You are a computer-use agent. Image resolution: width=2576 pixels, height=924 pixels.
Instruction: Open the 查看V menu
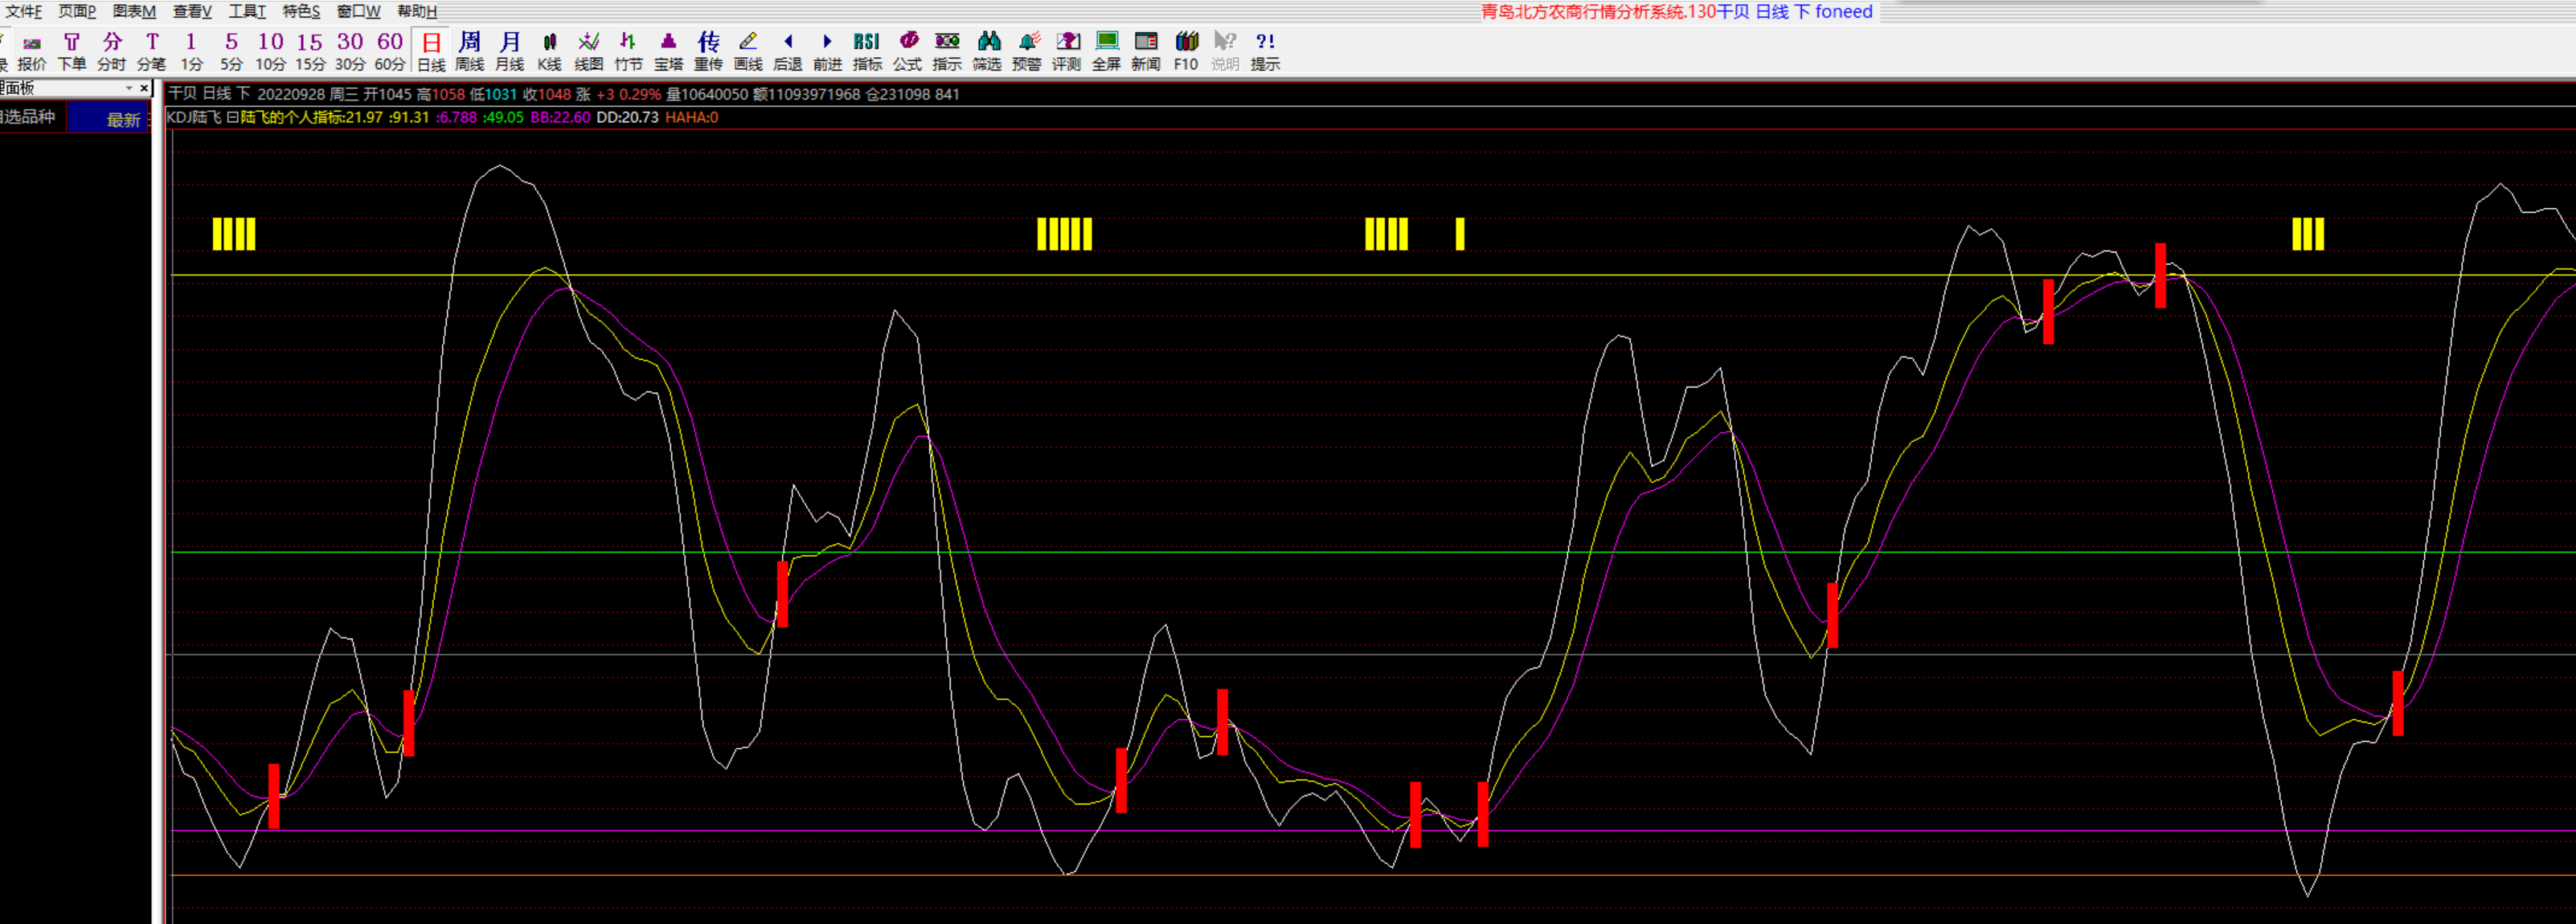[192, 11]
